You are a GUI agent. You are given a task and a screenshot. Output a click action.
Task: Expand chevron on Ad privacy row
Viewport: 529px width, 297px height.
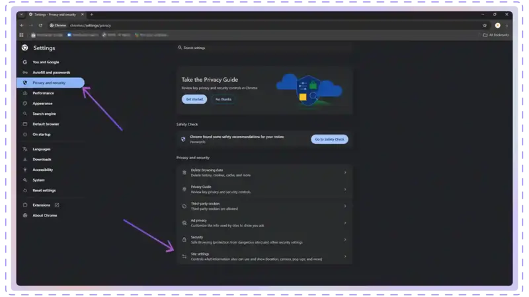coord(345,223)
